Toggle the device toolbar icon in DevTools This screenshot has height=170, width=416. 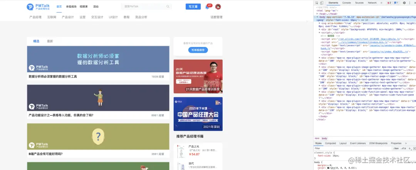pyautogui.click(x=322, y=3)
